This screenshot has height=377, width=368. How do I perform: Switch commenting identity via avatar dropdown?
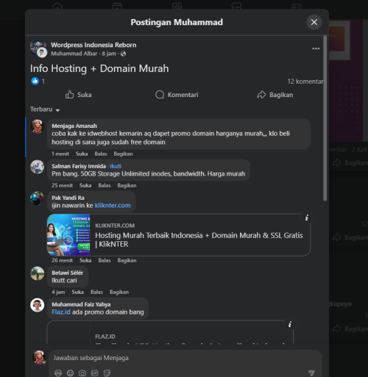pos(39,357)
